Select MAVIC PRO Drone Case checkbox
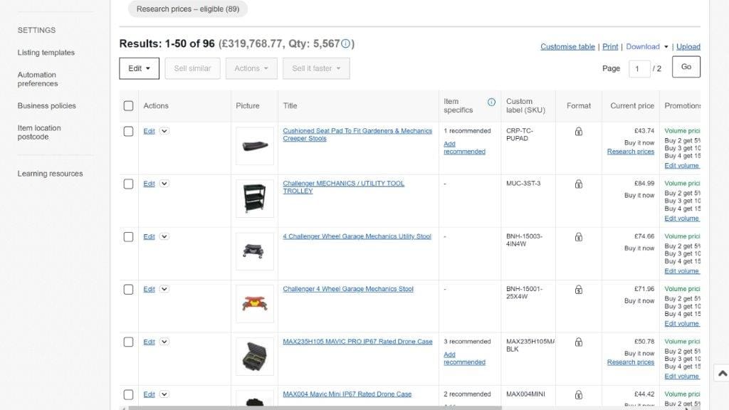This screenshot has width=729, height=410. (128, 342)
